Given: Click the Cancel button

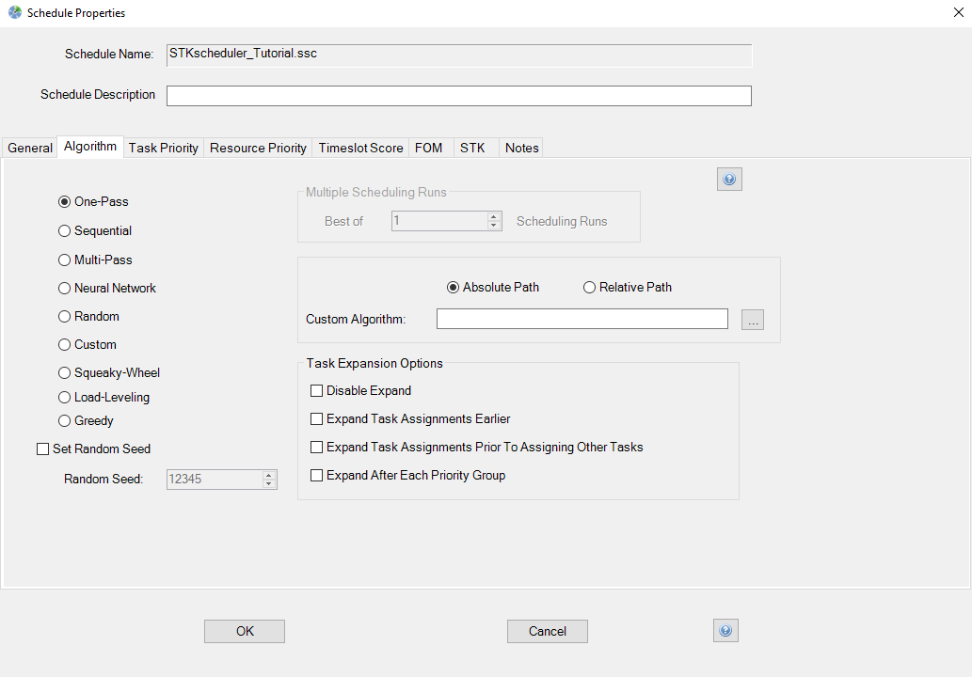Looking at the screenshot, I should point(547,631).
